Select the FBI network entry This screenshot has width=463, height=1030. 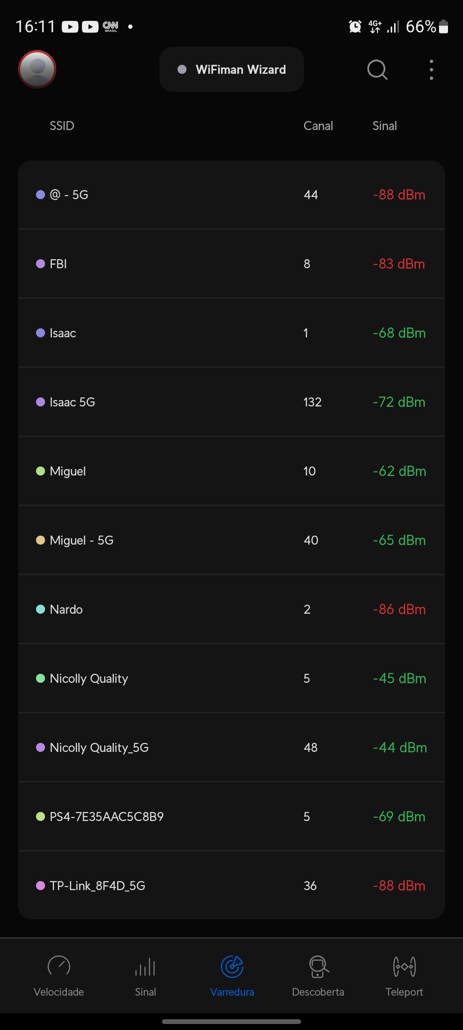[231, 264]
